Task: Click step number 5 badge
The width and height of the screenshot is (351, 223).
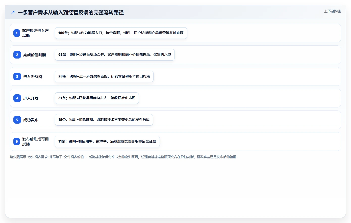Action: click(x=17, y=120)
